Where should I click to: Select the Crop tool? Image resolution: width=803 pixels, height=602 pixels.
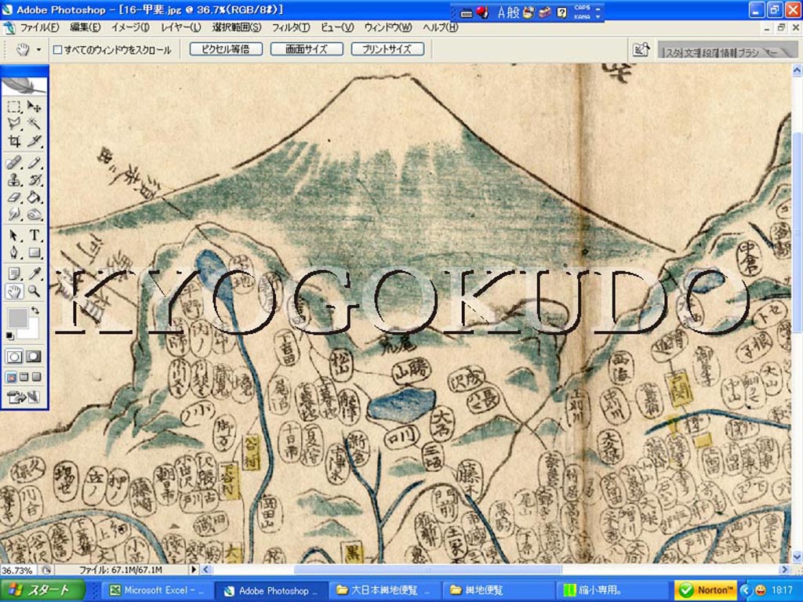click(x=14, y=141)
